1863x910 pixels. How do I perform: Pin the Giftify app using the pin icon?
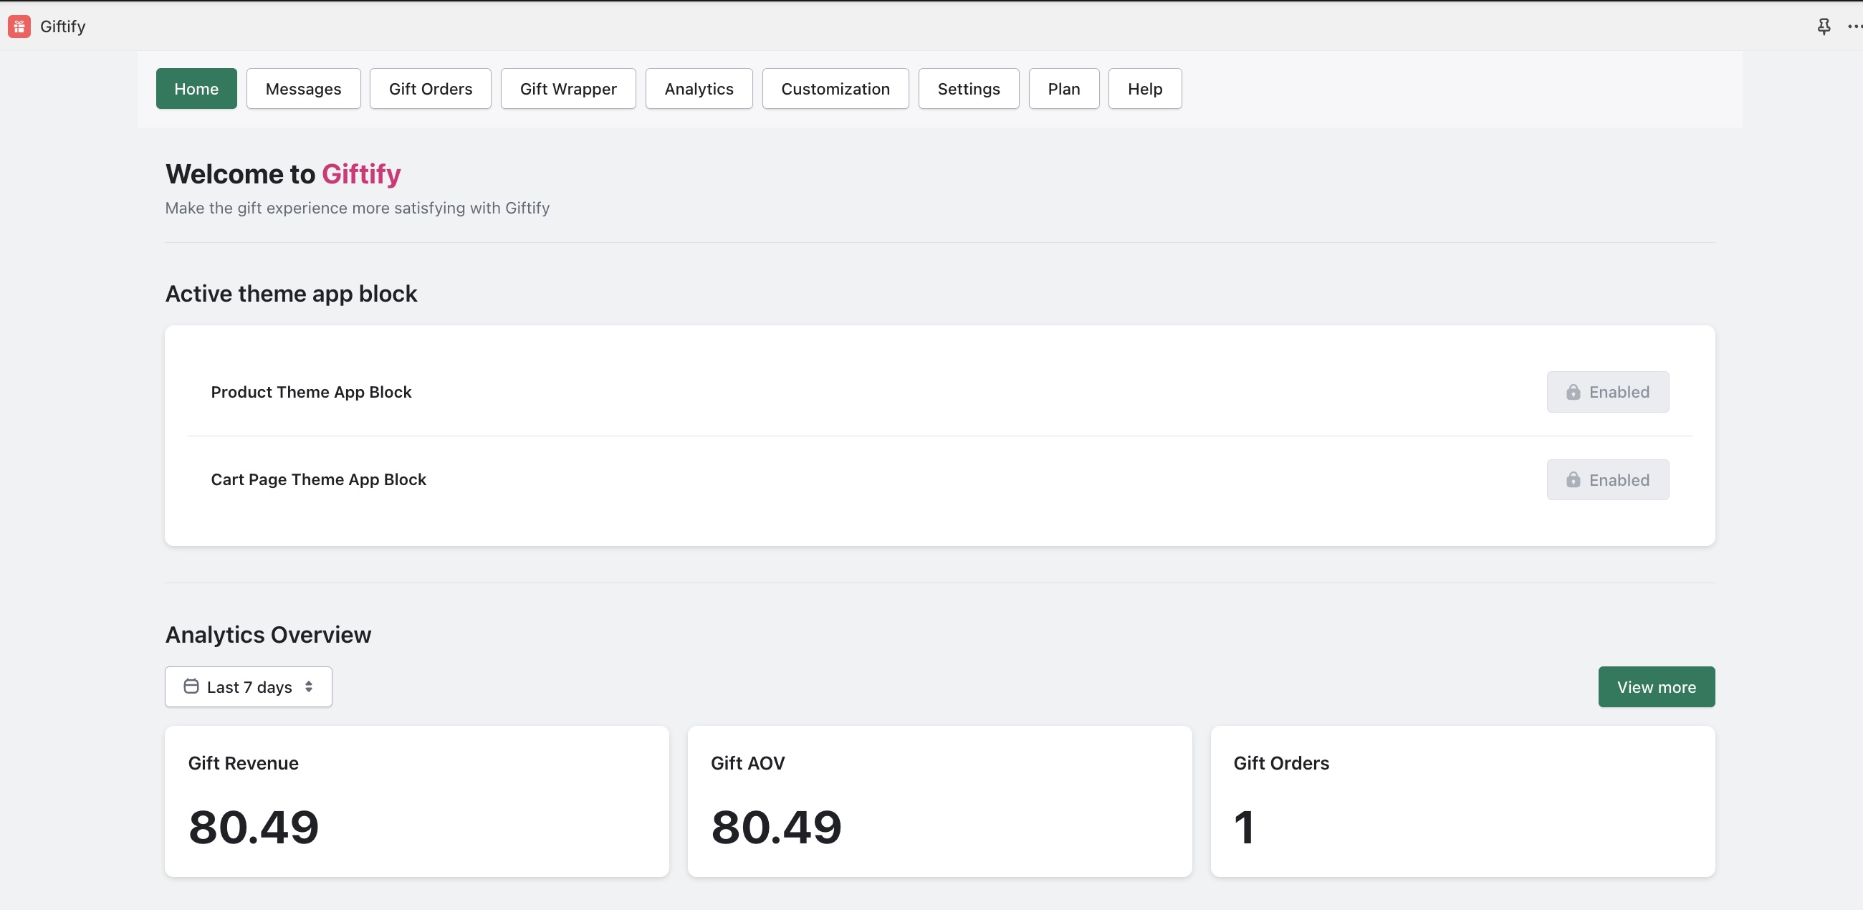pos(1824,26)
